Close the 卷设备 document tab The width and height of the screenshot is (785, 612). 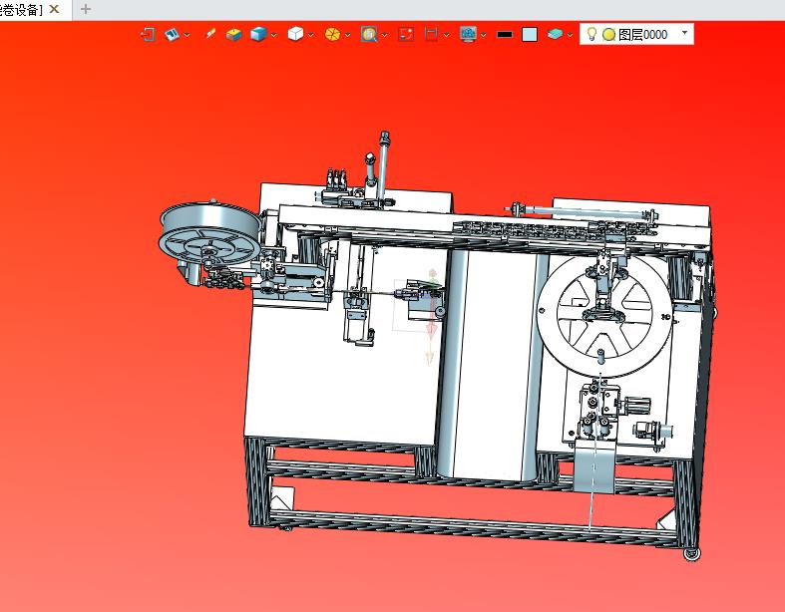[54, 9]
